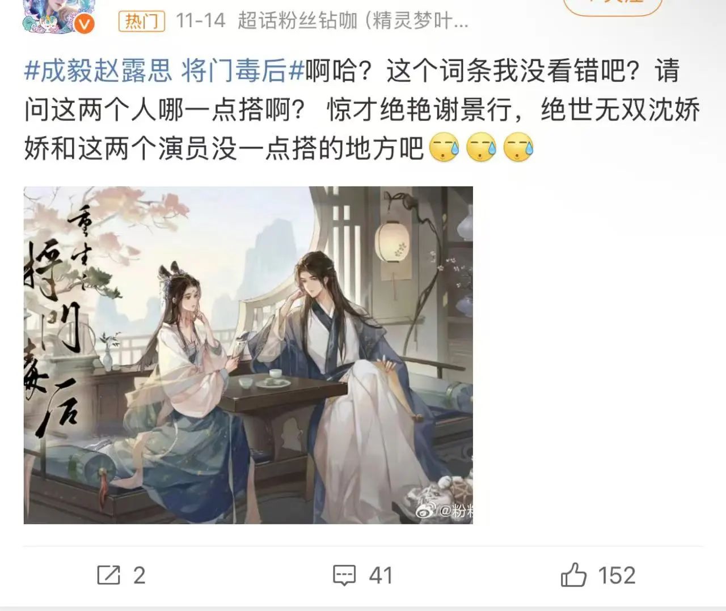The image size is (726, 611).
Task: Tap the first crying-sleepy emoji
Action: (444, 147)
